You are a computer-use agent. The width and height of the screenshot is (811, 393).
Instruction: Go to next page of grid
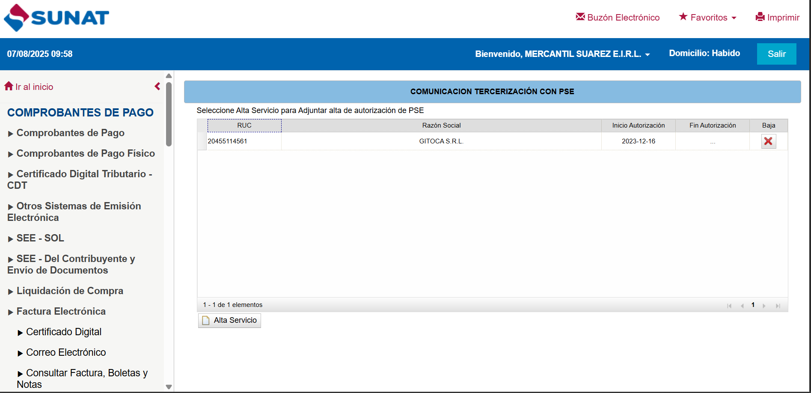pos(764,306)
